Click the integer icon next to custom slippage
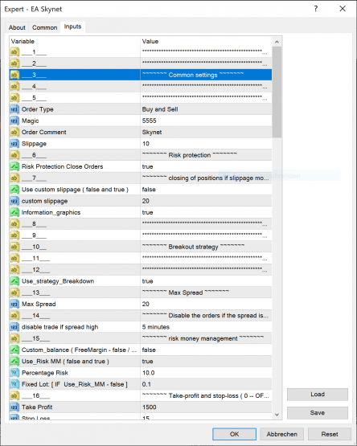357x446 pixels. 14,201
